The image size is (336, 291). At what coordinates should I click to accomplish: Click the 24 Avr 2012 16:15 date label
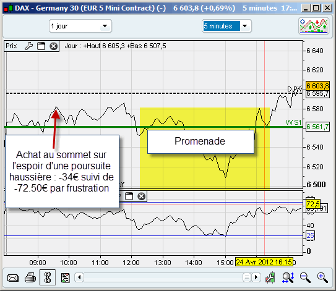264,262
